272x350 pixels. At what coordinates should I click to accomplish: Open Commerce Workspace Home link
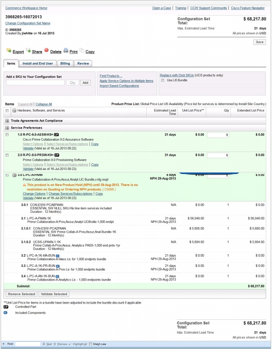26,8
